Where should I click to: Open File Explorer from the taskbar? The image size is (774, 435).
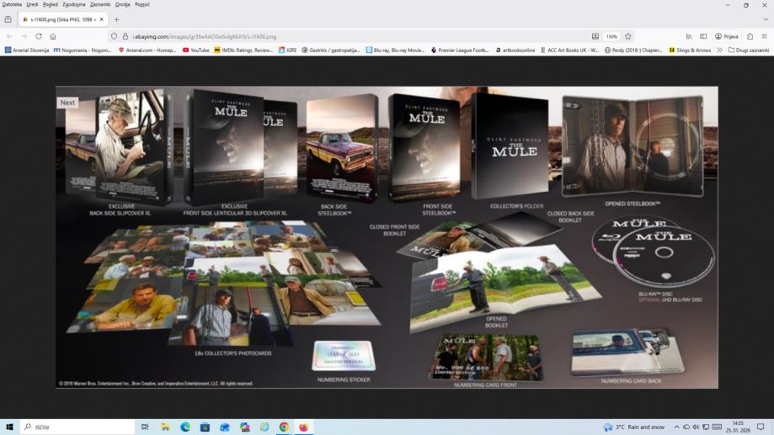[x=165, y=427]
